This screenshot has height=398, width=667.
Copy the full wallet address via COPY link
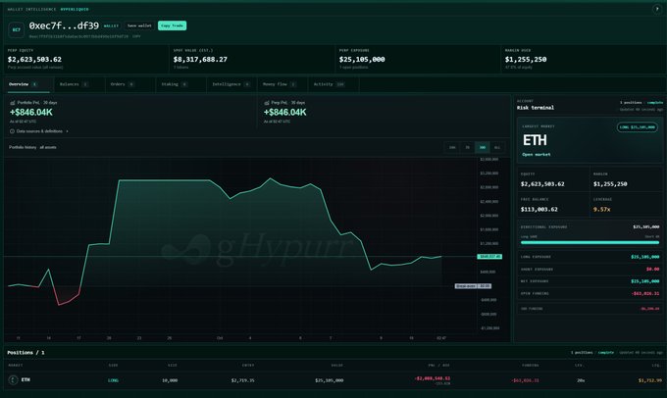click(136, 36)
